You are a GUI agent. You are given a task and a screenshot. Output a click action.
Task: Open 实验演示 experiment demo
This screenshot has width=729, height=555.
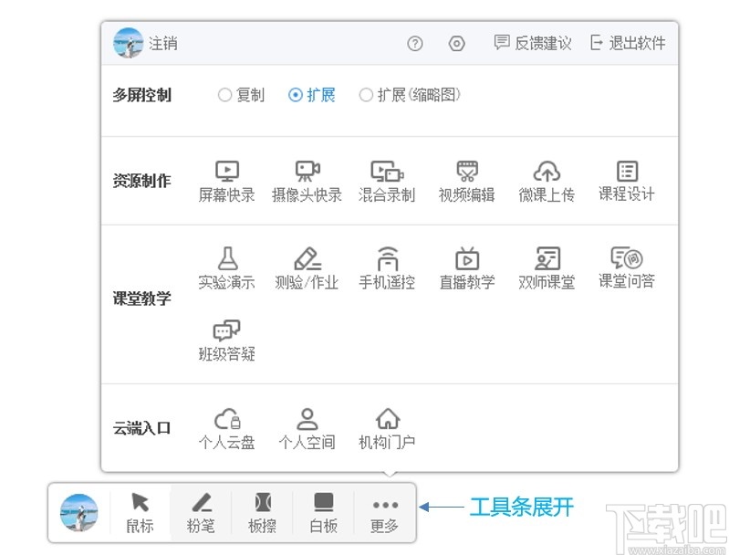pos(227,269)
